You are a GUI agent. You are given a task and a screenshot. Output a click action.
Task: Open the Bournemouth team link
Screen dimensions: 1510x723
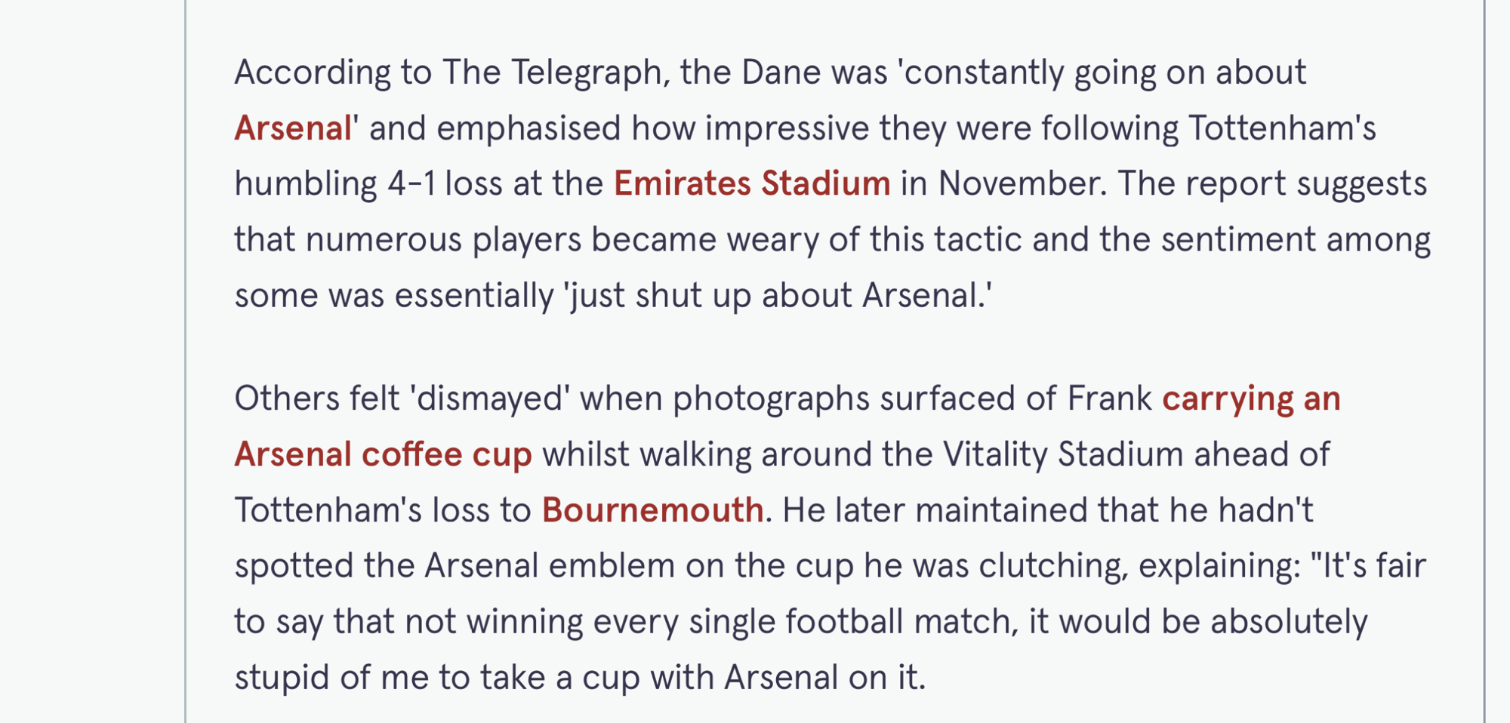652,511
